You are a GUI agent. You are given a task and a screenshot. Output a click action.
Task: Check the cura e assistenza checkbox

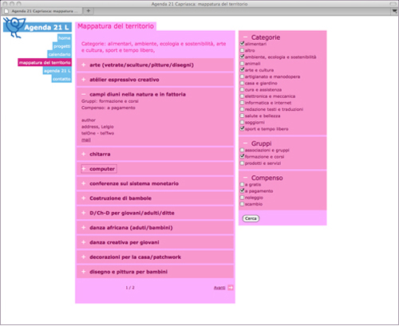coord(242,89)
